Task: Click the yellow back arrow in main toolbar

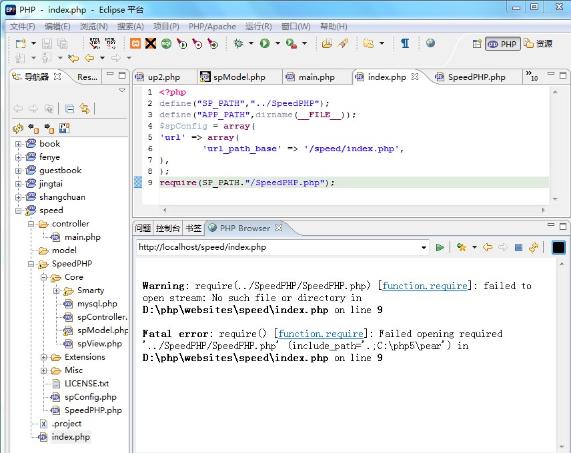Action: point(89,58)
